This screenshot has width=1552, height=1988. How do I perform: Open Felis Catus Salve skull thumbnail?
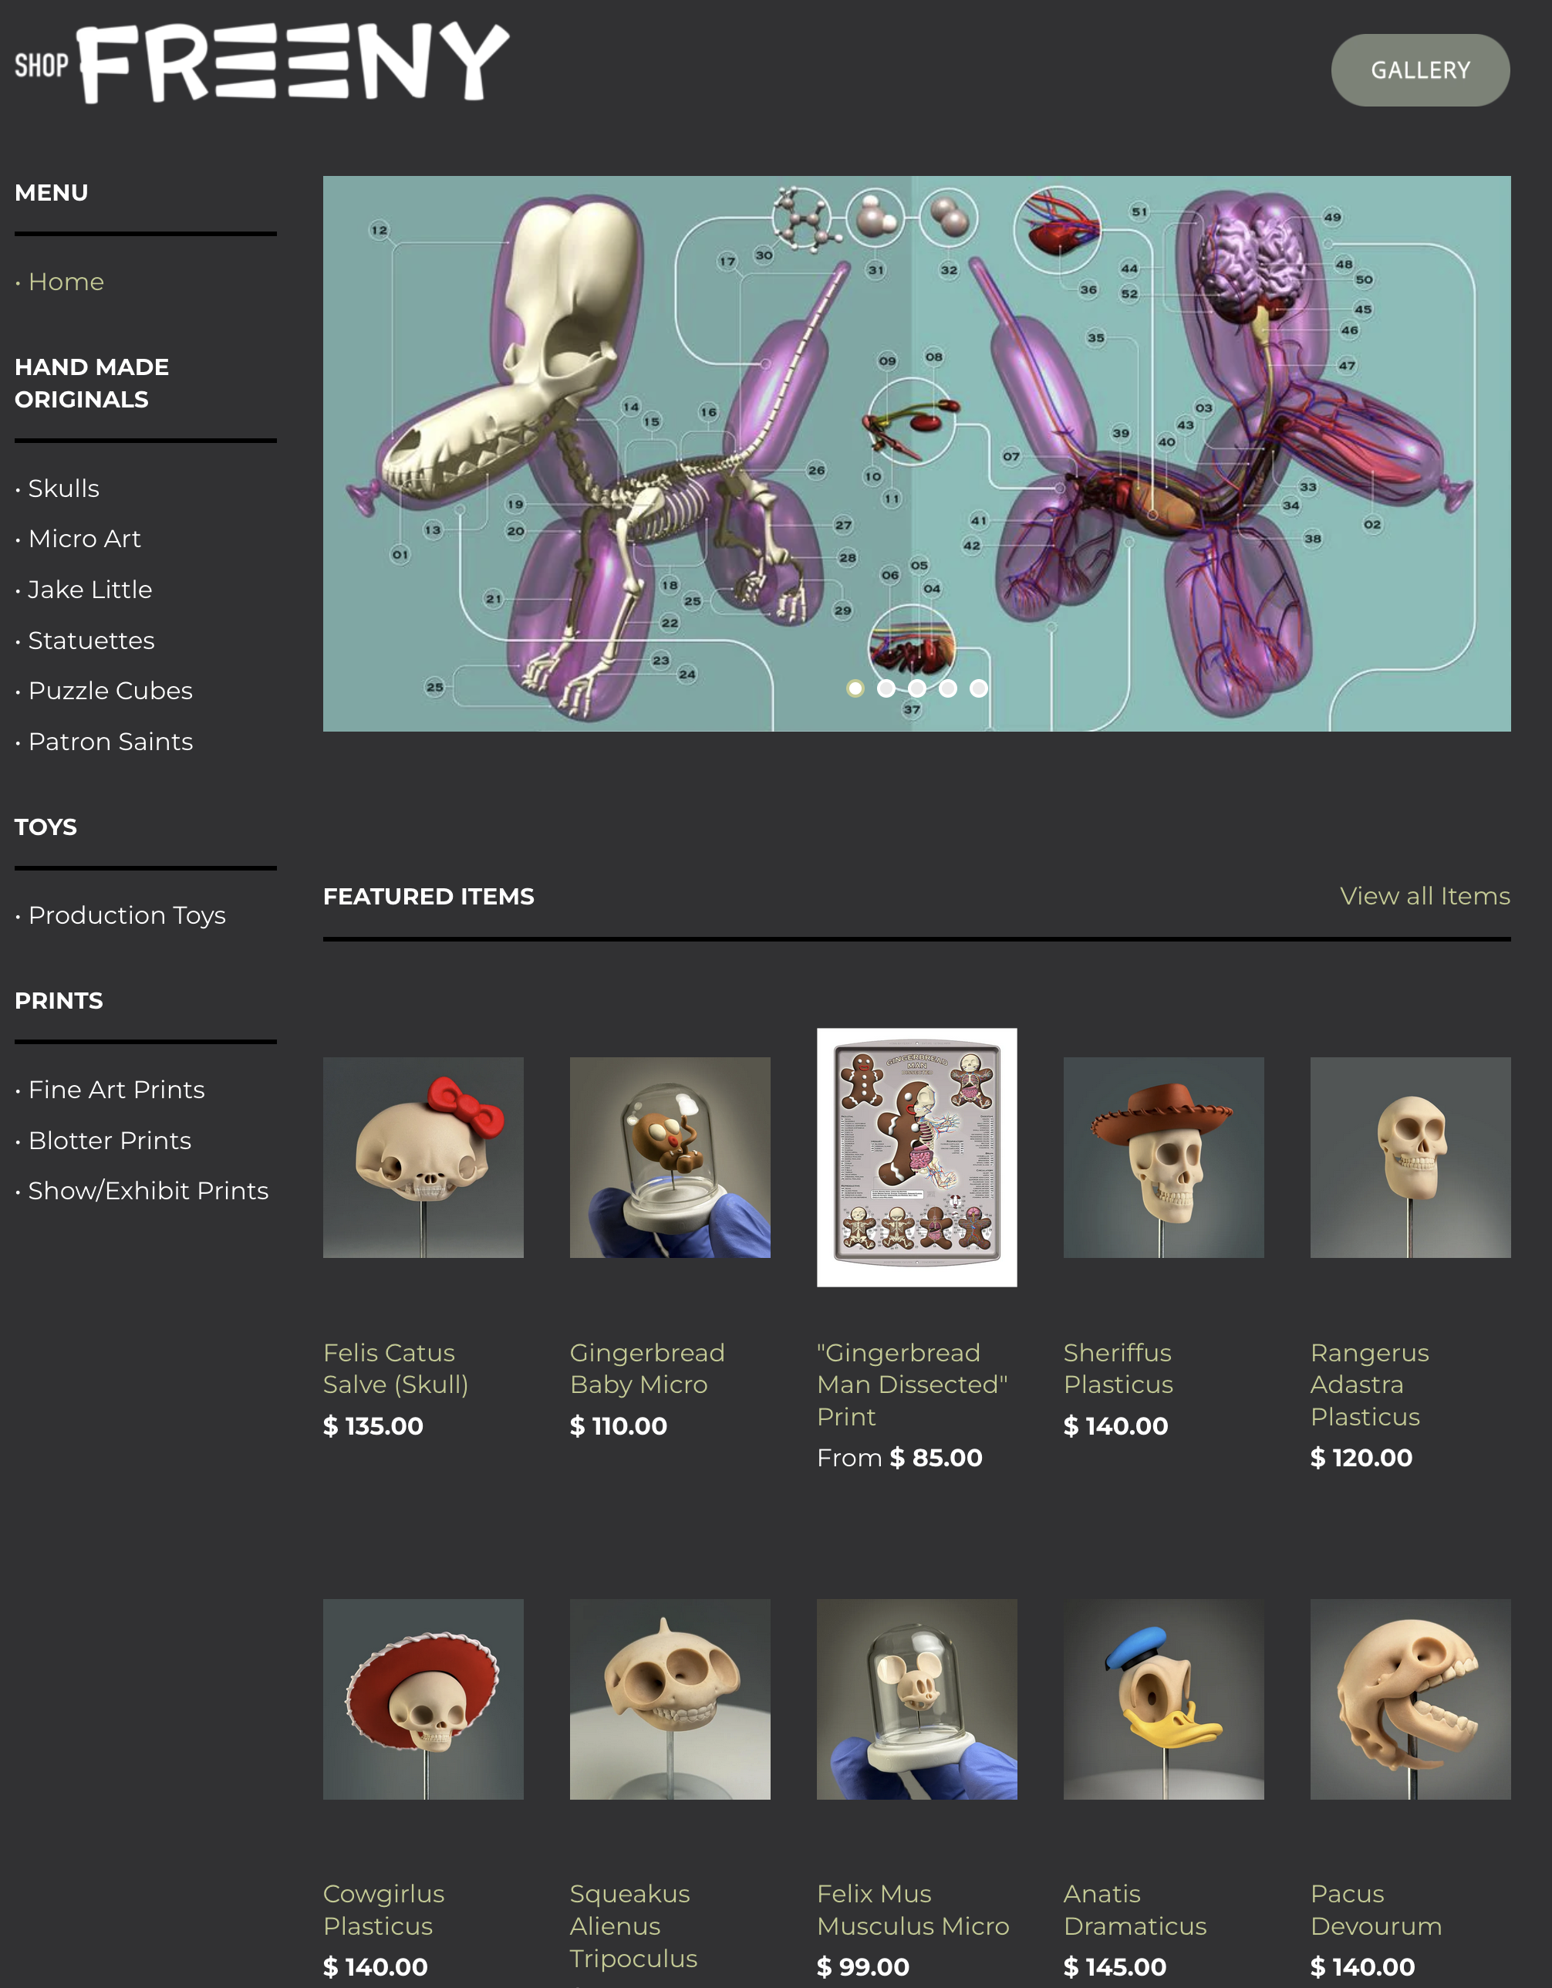[423, 1157]
